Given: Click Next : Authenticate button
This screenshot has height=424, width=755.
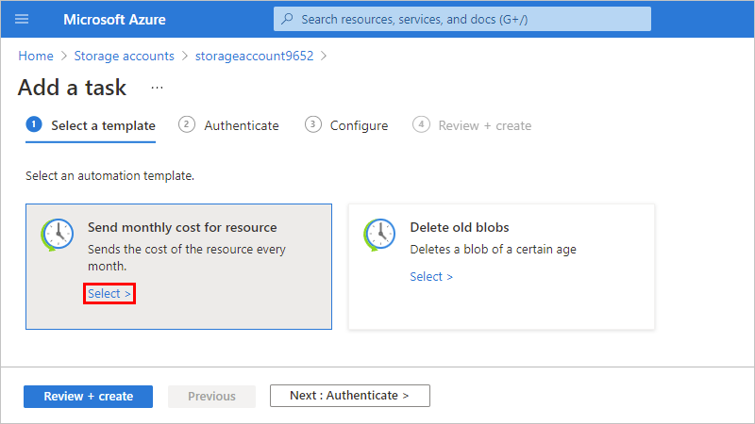Looking at the screenshot, I should pyautogui.click(x=349, y=396).
